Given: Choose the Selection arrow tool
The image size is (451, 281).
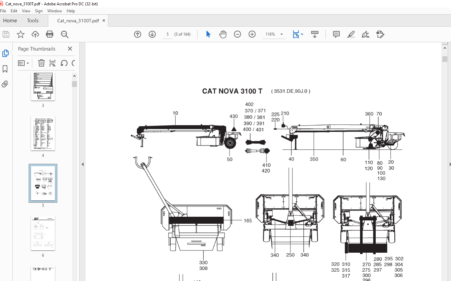Looking at the screenshot, I should [x=209, y=34].
